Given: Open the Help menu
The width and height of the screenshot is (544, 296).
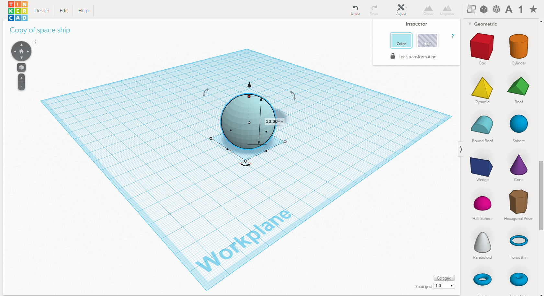Looking at the screenshot, I should click(x=83, y=11).
